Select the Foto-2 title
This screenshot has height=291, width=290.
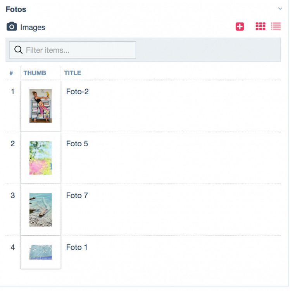click(x=78, y=92)
